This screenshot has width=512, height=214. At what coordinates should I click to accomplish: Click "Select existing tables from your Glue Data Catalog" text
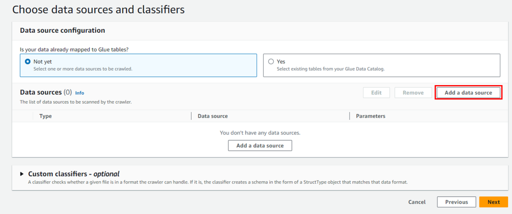pos(331,69)
